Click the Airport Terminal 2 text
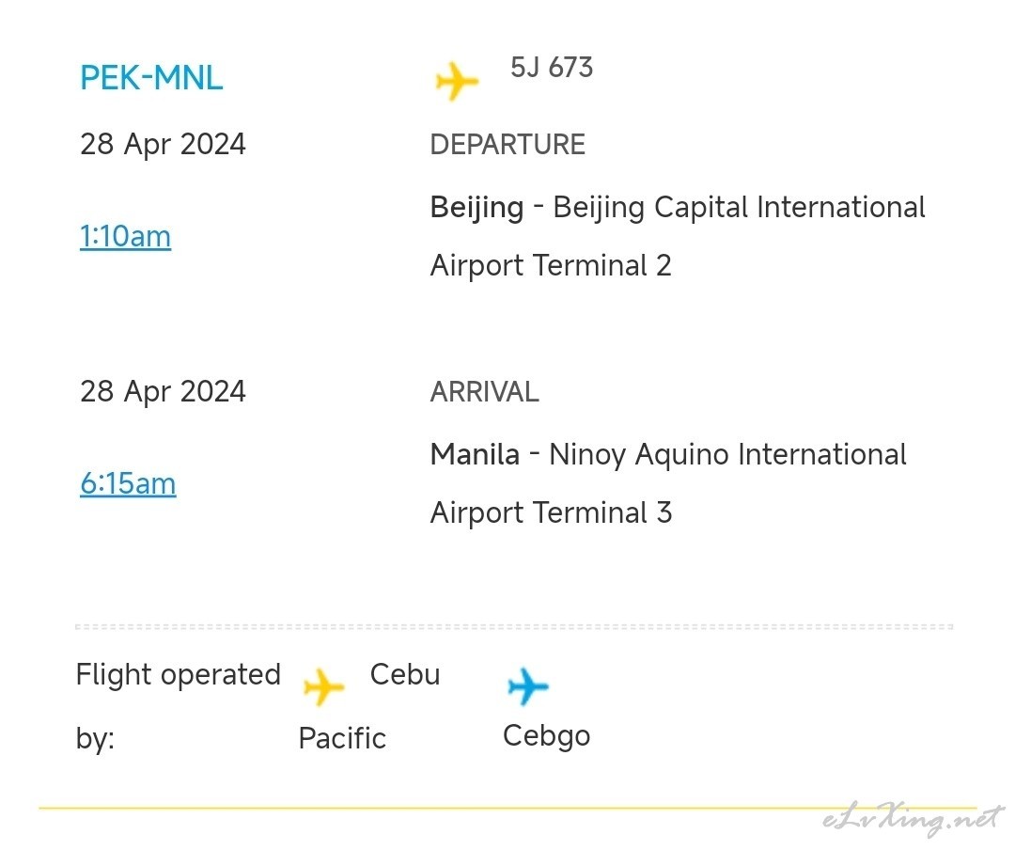The height and width of the screenshot is (850, 1015). pyautogui.click(x=551, y=265)
